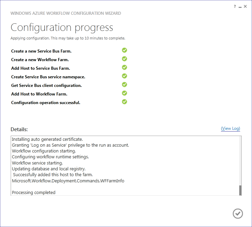Select 'Create a new Service Bus Farm.' step text
Screen dimensions: 252x227
click(x=41, y=51)
